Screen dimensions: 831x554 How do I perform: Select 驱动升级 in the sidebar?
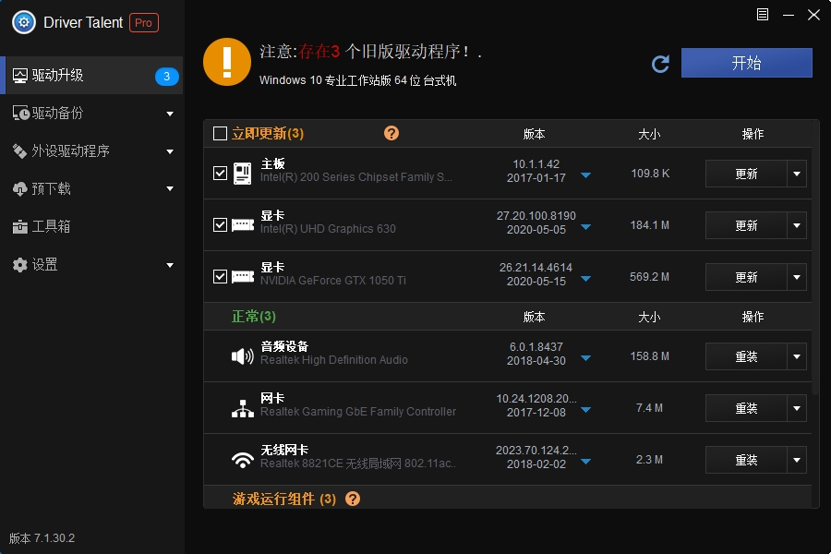coord(91,76)
